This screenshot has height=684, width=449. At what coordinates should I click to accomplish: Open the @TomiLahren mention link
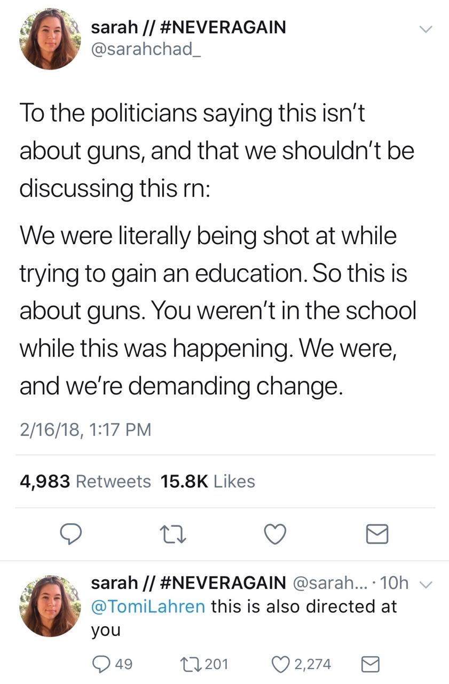point(148,607)
